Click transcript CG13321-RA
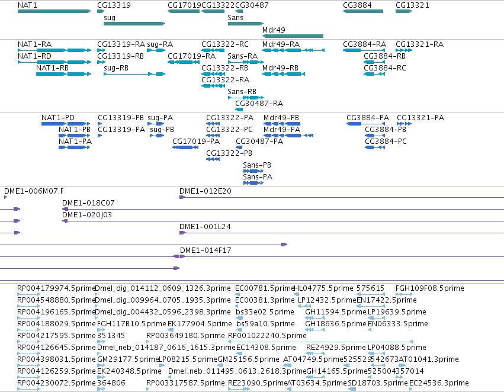504x392 pixels. 419,44
